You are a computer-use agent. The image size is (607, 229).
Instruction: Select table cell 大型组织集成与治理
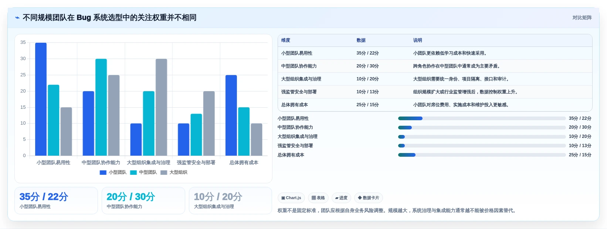click(301, 79)
